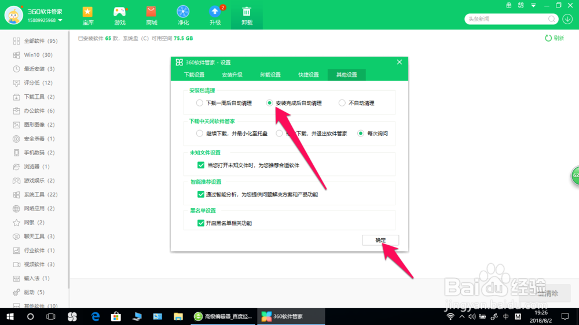Open Cortana search circle on taskbar
Viewport: 579px width, 325px height.
pyautogui.click(x=30, y=316)
